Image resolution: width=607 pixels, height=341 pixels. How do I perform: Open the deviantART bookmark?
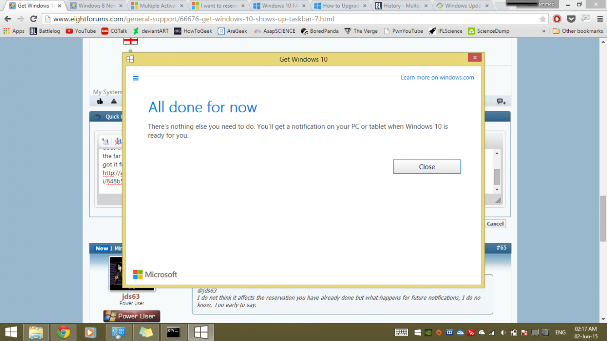(x=150, y=31)
